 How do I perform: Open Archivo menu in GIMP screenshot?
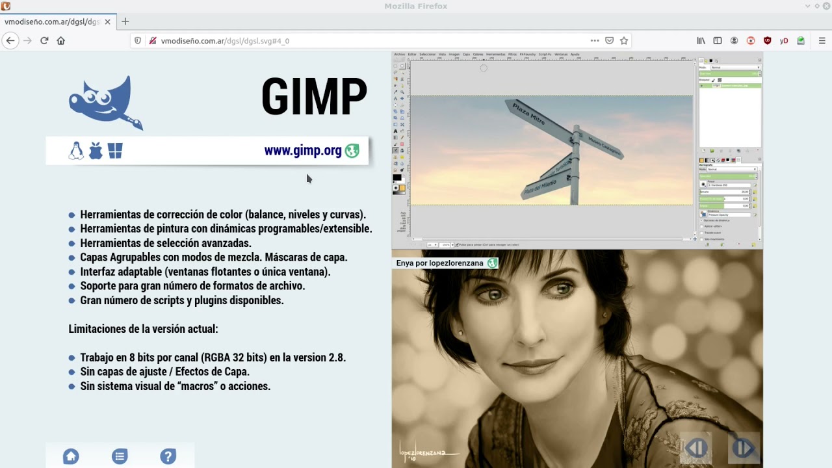coord(400,55)
